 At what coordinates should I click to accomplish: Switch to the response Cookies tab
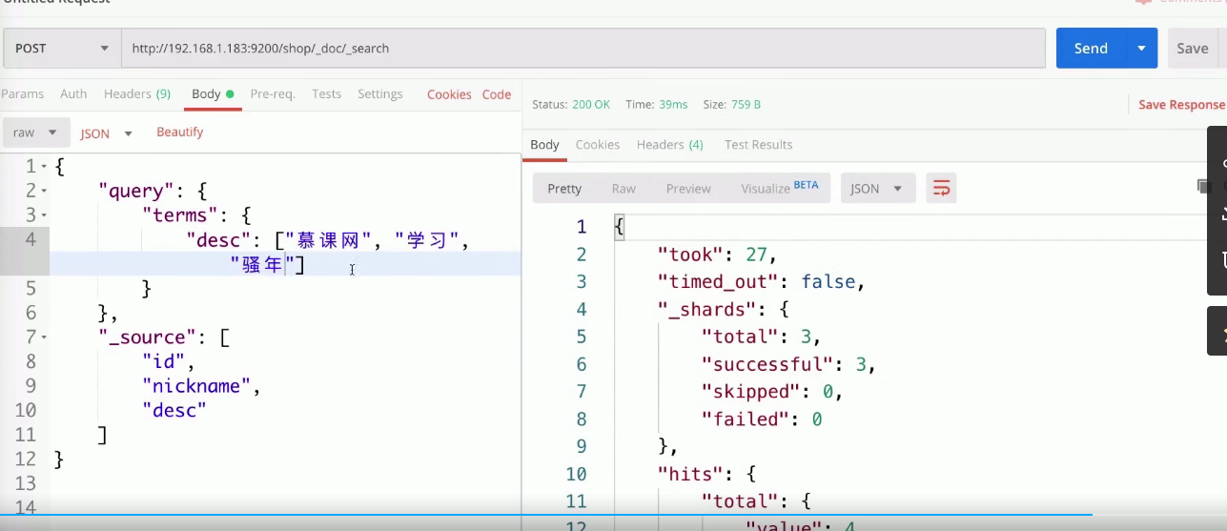coord(598,145)
